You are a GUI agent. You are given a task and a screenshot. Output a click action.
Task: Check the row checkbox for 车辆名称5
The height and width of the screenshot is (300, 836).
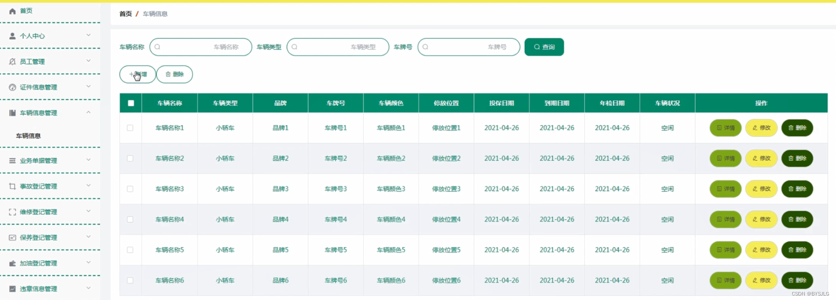(130, 250)
